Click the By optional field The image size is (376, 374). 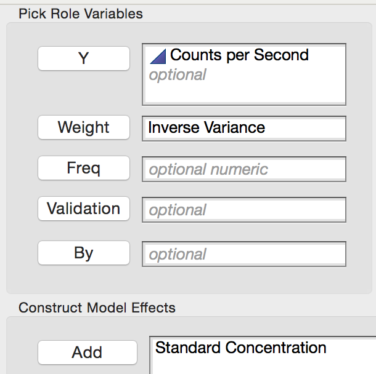[x=244, y=254]
